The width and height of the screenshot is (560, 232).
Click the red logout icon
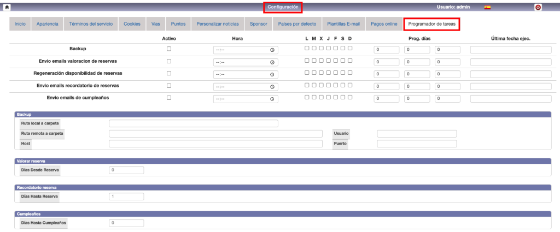(x=538, y=7)
